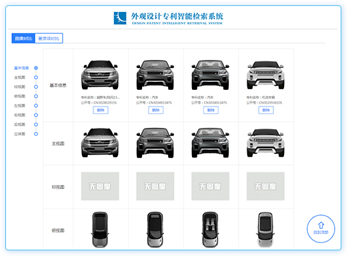Screen dimensions: 348x257
Task: Open the convertible top view thumbnail
Action: pos(210,230)
